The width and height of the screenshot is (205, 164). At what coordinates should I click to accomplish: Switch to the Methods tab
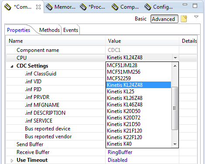pos(49,30)
